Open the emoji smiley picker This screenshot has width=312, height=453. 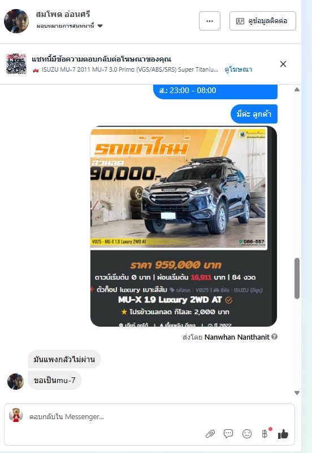(247, 434)
